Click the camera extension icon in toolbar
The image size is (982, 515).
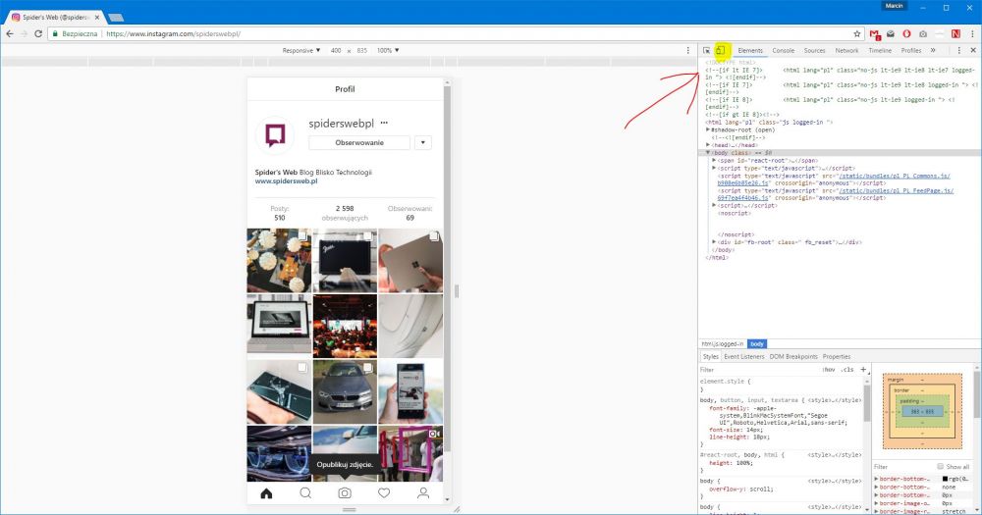922,33
